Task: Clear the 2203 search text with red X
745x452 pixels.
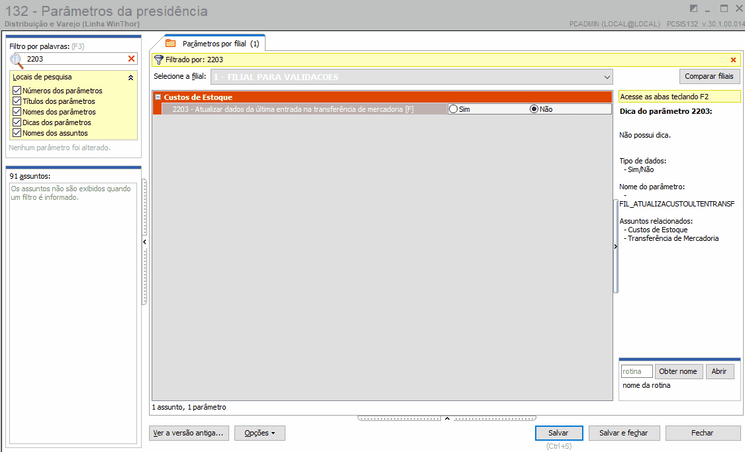Action: click(132, 58)
